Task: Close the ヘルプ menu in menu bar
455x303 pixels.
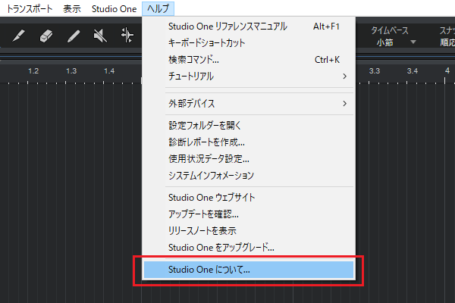Action: [x=158, y=9]
